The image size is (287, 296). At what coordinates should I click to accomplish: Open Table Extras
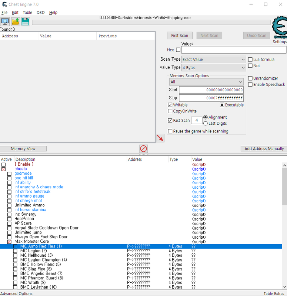tap(274, 293)
